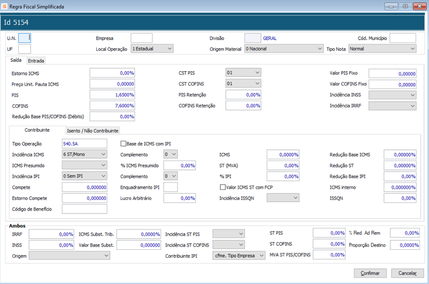
Task: Click the Estorno Compete field
Action: click(x=85, y=198)
